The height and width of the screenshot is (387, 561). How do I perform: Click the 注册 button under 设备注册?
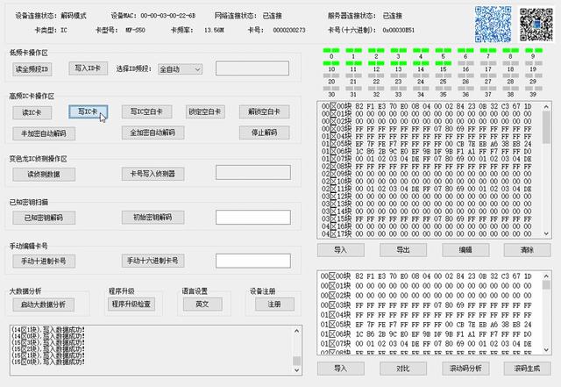coord(274,305)
